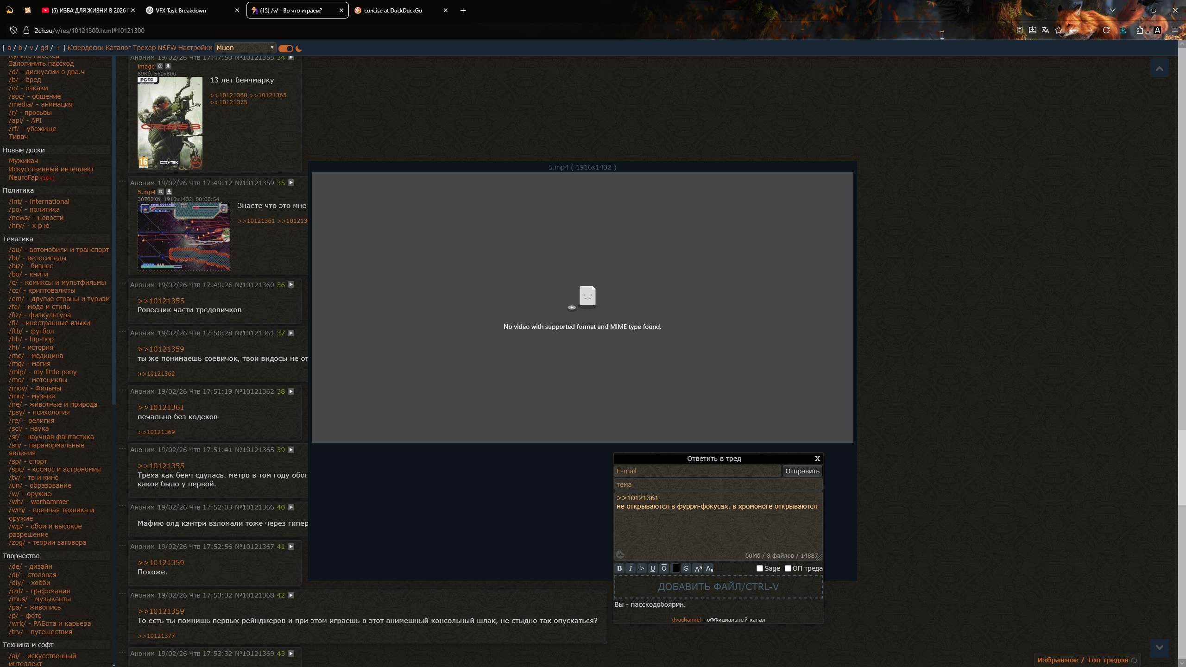Click the translate page icon
The width and height of the screenshot is (1186, 667).
1046,30
